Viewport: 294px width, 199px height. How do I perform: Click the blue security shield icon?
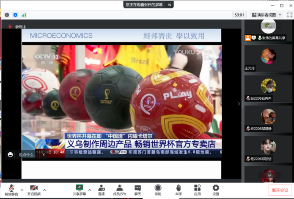pyautogui.click(x=15, y=15)
